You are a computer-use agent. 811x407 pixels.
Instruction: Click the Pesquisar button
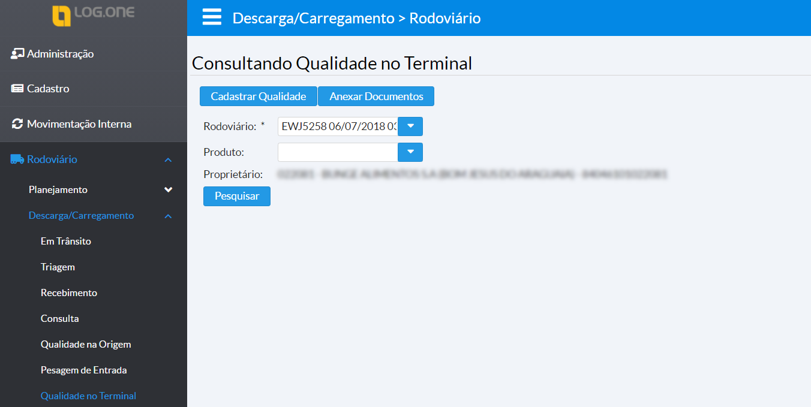pos(236,196)
